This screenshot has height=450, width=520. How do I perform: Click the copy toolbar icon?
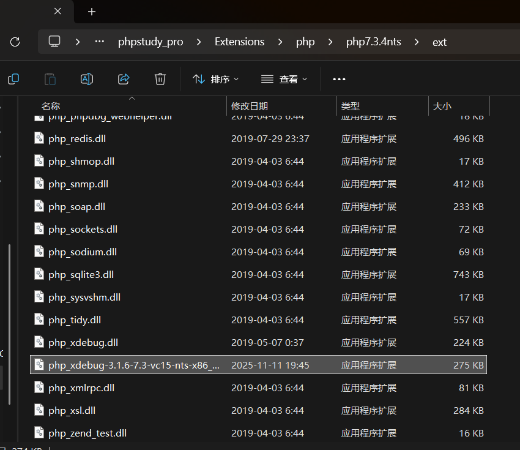(13, 79)
